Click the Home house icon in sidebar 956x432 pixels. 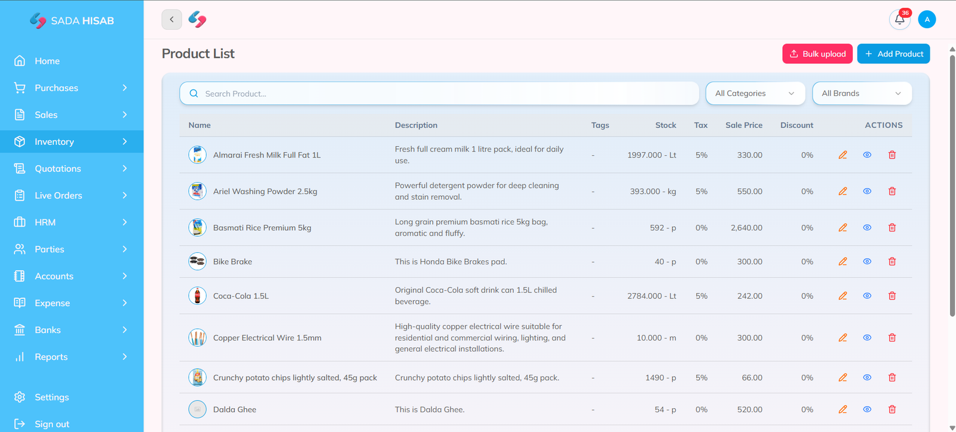click(20, 61)
